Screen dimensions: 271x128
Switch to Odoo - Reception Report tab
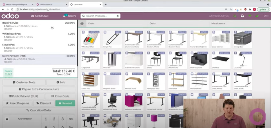click(x=17, y=5)
